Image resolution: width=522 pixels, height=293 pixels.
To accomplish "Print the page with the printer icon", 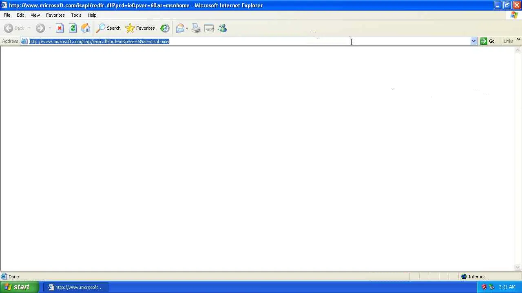I will point(196,28).
